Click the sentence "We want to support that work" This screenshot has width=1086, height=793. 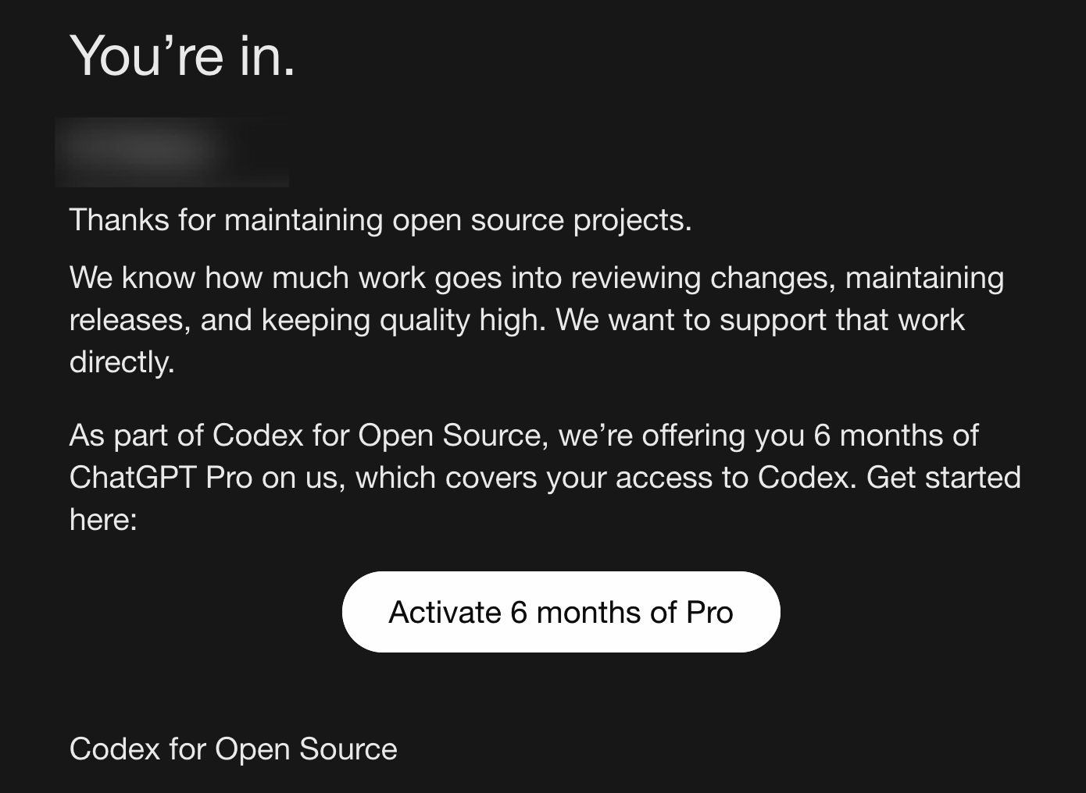(x=760, y=320)
